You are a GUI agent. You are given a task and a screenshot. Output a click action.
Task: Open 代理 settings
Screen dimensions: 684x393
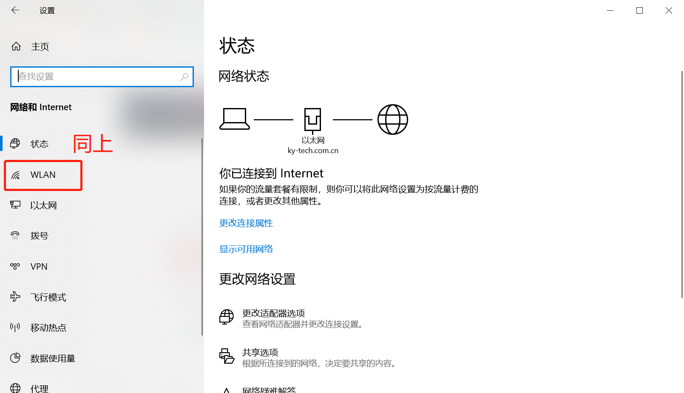click(x=40, y=388)
